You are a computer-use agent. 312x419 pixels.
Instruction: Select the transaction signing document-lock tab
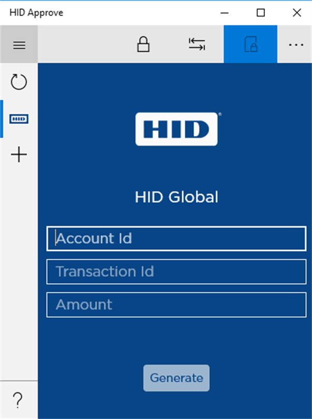pos(250,44)
